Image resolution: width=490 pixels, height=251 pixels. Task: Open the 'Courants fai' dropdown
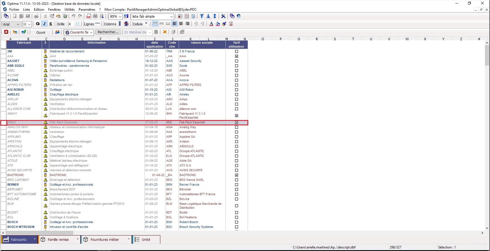coord(91,32)
